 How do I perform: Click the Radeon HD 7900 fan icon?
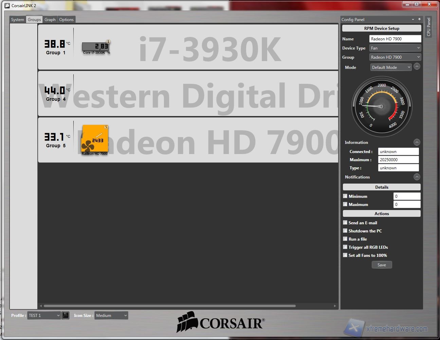click(94, 139)
